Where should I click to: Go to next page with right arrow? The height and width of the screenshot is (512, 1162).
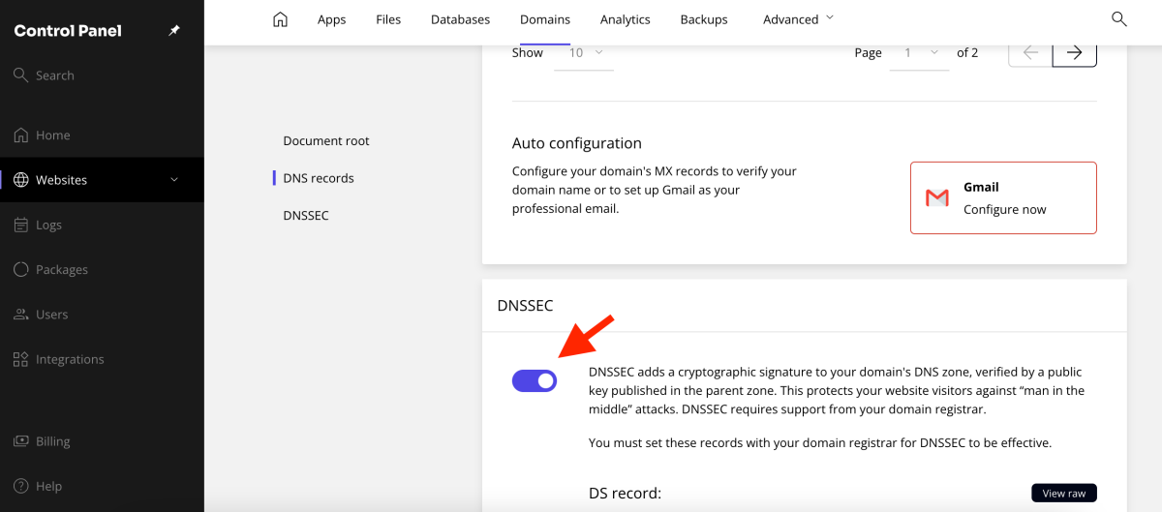pyautogui.click(x=1074, y=53)
